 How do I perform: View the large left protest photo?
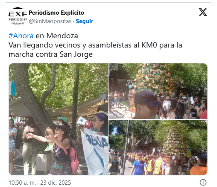coord(58,119)
